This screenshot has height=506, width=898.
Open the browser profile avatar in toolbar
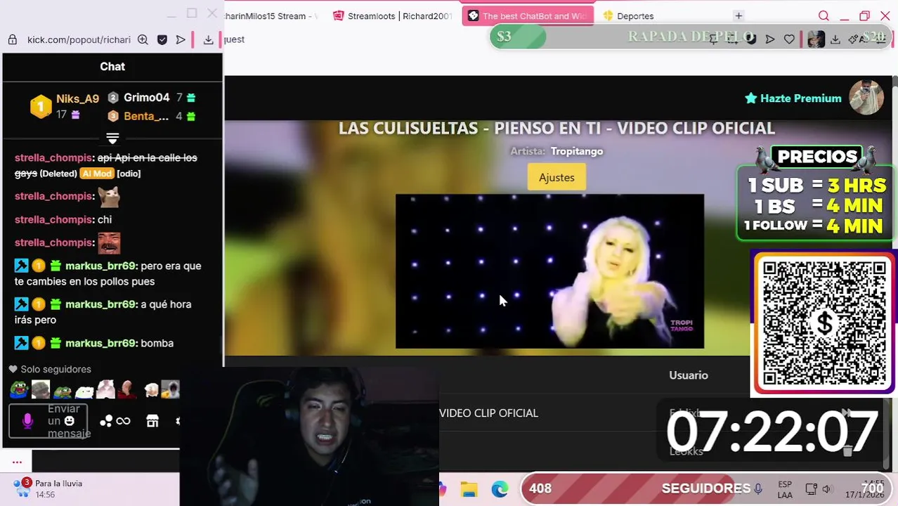point(816,39)
